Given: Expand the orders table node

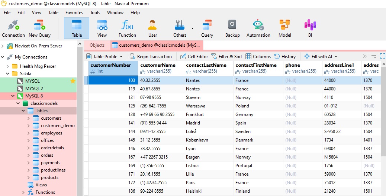Looking at the screenshot, I should coord(28,155).
